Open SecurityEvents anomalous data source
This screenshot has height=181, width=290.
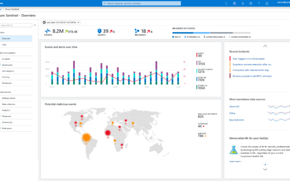(x=237, y=120)
